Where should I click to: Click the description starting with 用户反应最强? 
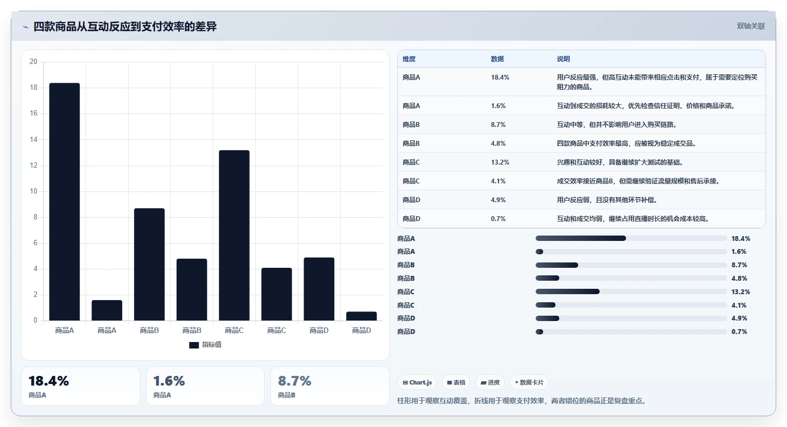[658, 82]
